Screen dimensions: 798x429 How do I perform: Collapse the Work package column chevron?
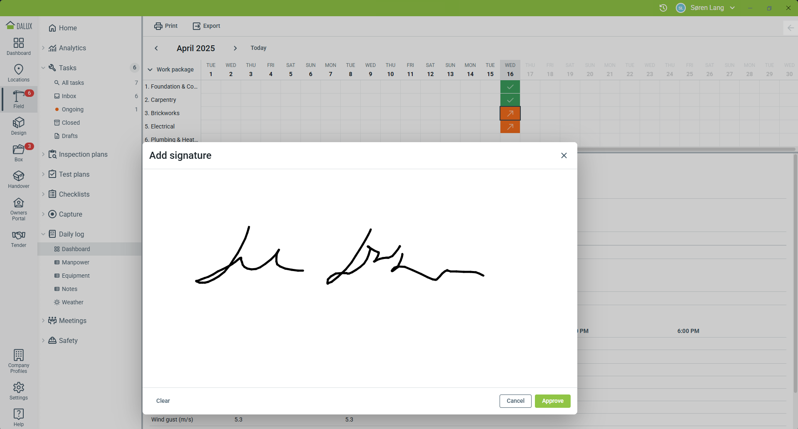pyautogui.click(x=150, y=69)
